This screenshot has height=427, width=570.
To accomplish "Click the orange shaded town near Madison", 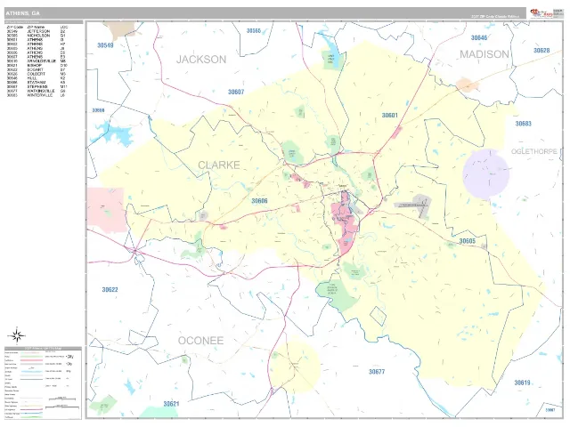I will pos(468,85).
